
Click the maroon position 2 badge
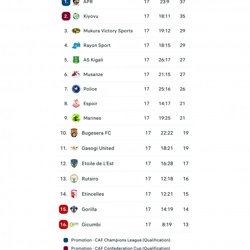click(x=66, y=16)
